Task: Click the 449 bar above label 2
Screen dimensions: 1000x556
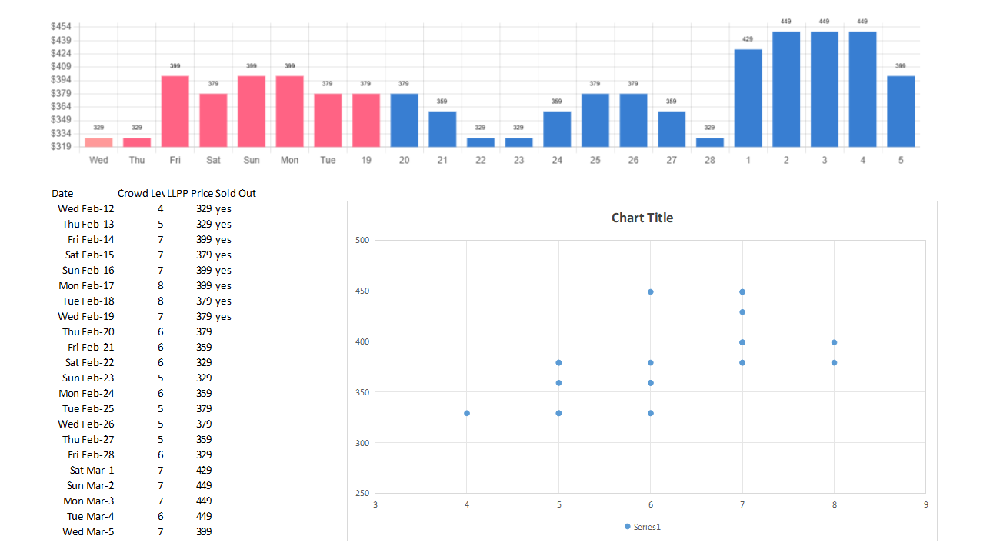Action: pyautogui.click(x=786, y=89)
